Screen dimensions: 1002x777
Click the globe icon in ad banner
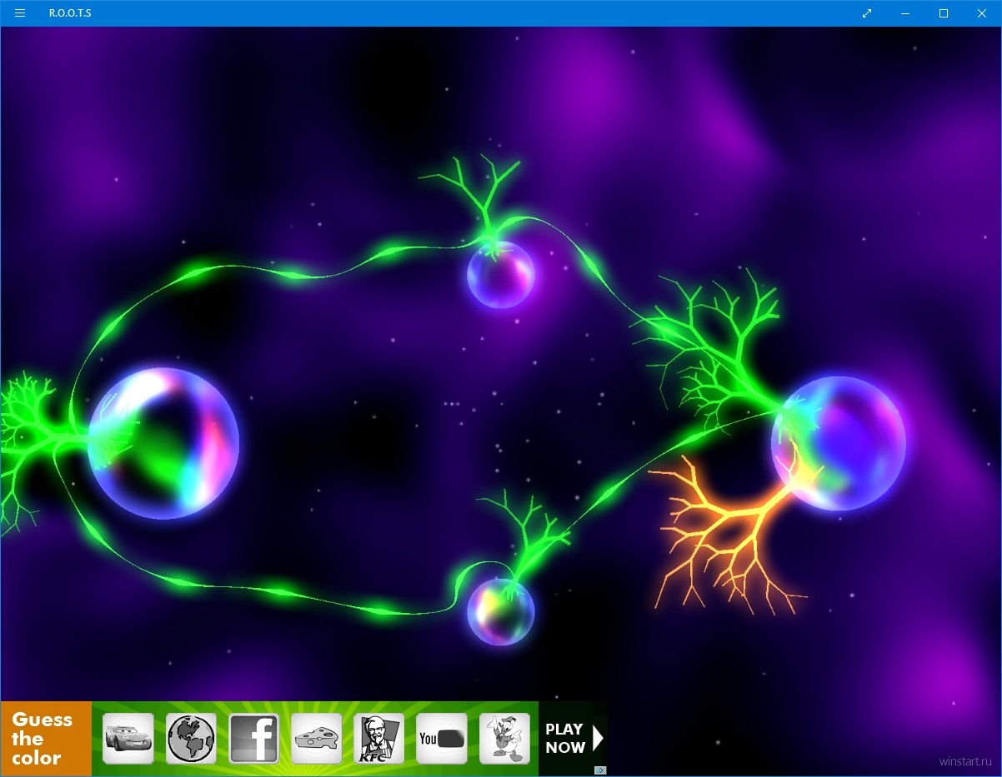point(191,739)
